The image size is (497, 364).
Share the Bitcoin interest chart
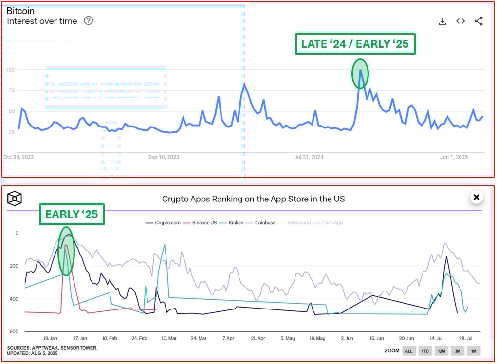point(479,21)
